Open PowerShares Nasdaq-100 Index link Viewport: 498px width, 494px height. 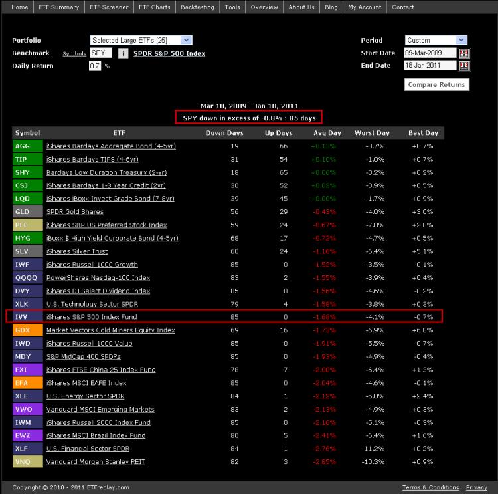tap(98, 278)
